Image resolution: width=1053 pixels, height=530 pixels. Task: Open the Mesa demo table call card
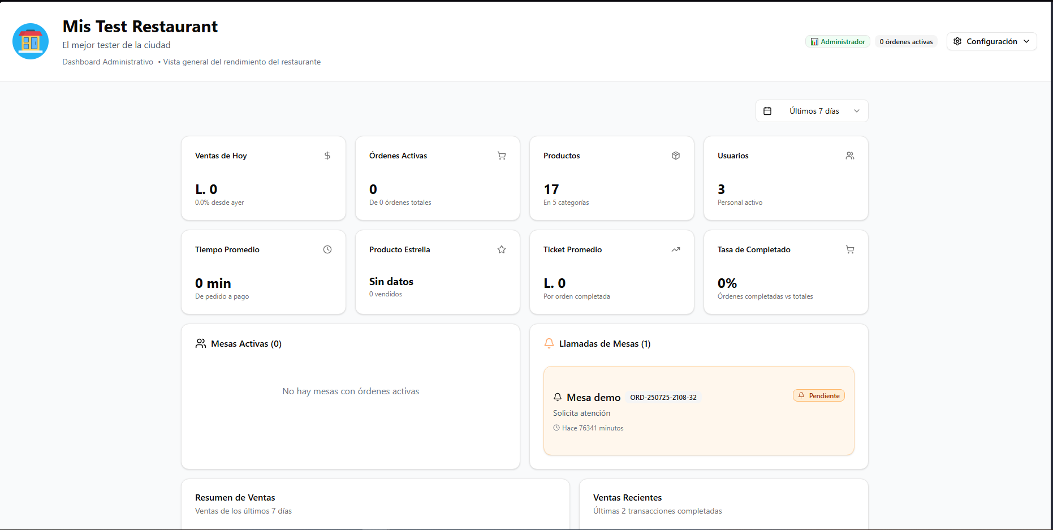click(x=699, y=411)
